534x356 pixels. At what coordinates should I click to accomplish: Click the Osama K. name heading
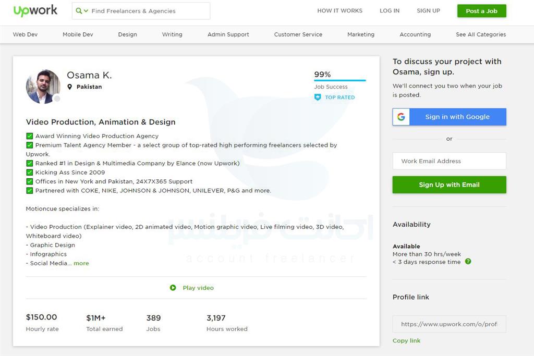89,75
